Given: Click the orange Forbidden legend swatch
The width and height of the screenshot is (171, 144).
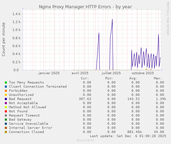Looking at the screenshot, I should (x=6, y=91).
